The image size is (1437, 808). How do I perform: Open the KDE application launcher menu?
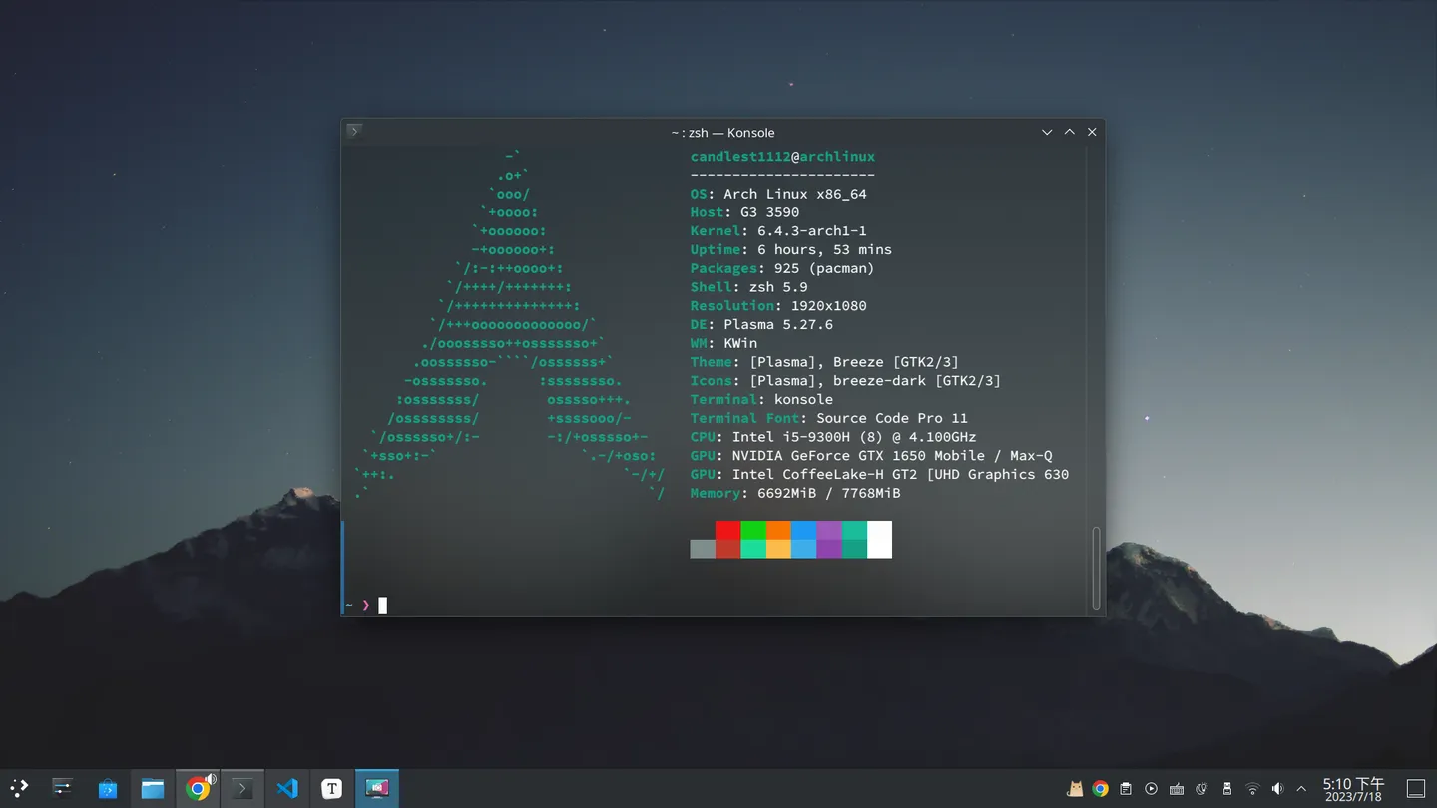pos(19,788)
